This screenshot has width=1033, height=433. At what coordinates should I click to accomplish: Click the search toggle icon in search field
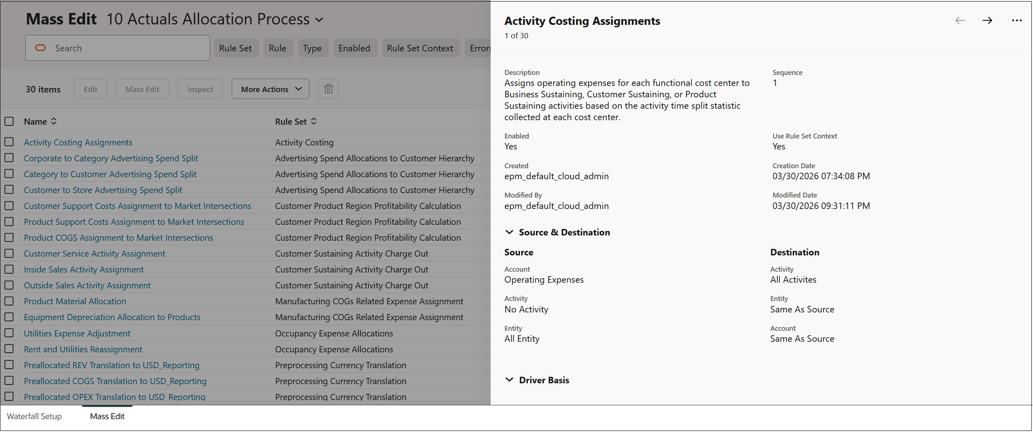click(x=40, y=48)
